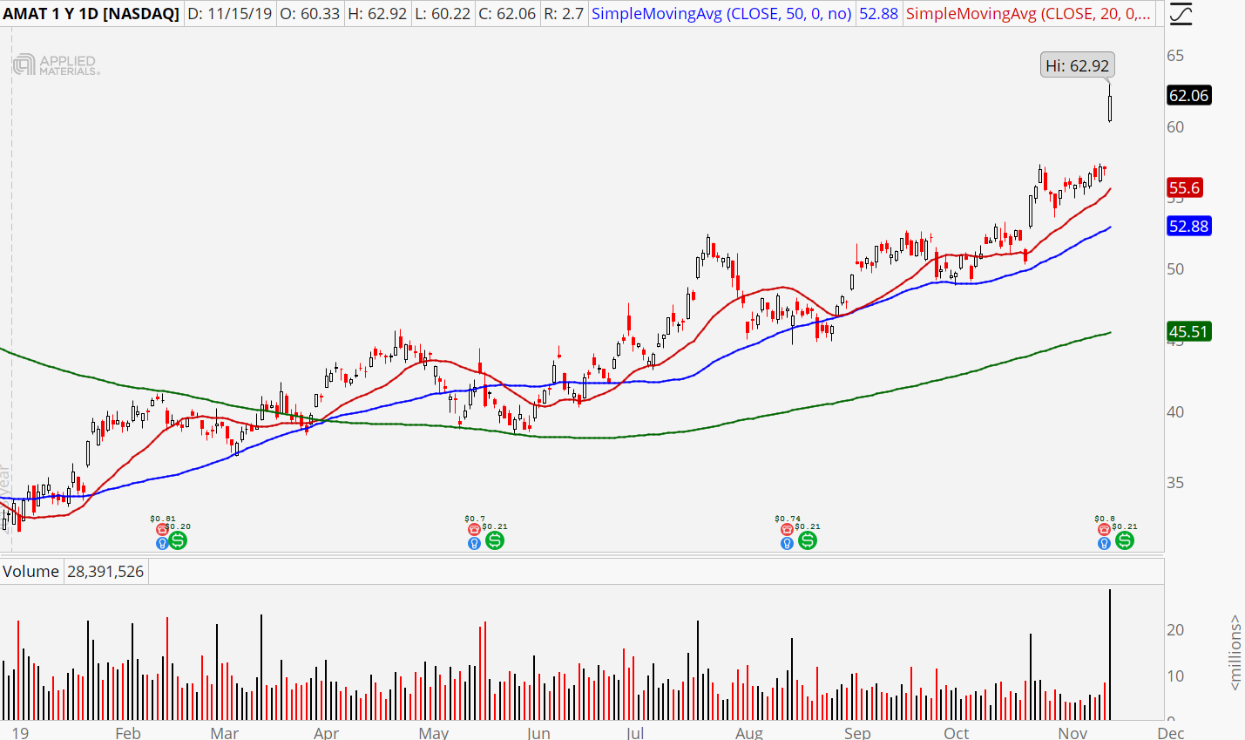Click the May dividend dollar icon
The image size is (1245, 740).
point(494,540)
